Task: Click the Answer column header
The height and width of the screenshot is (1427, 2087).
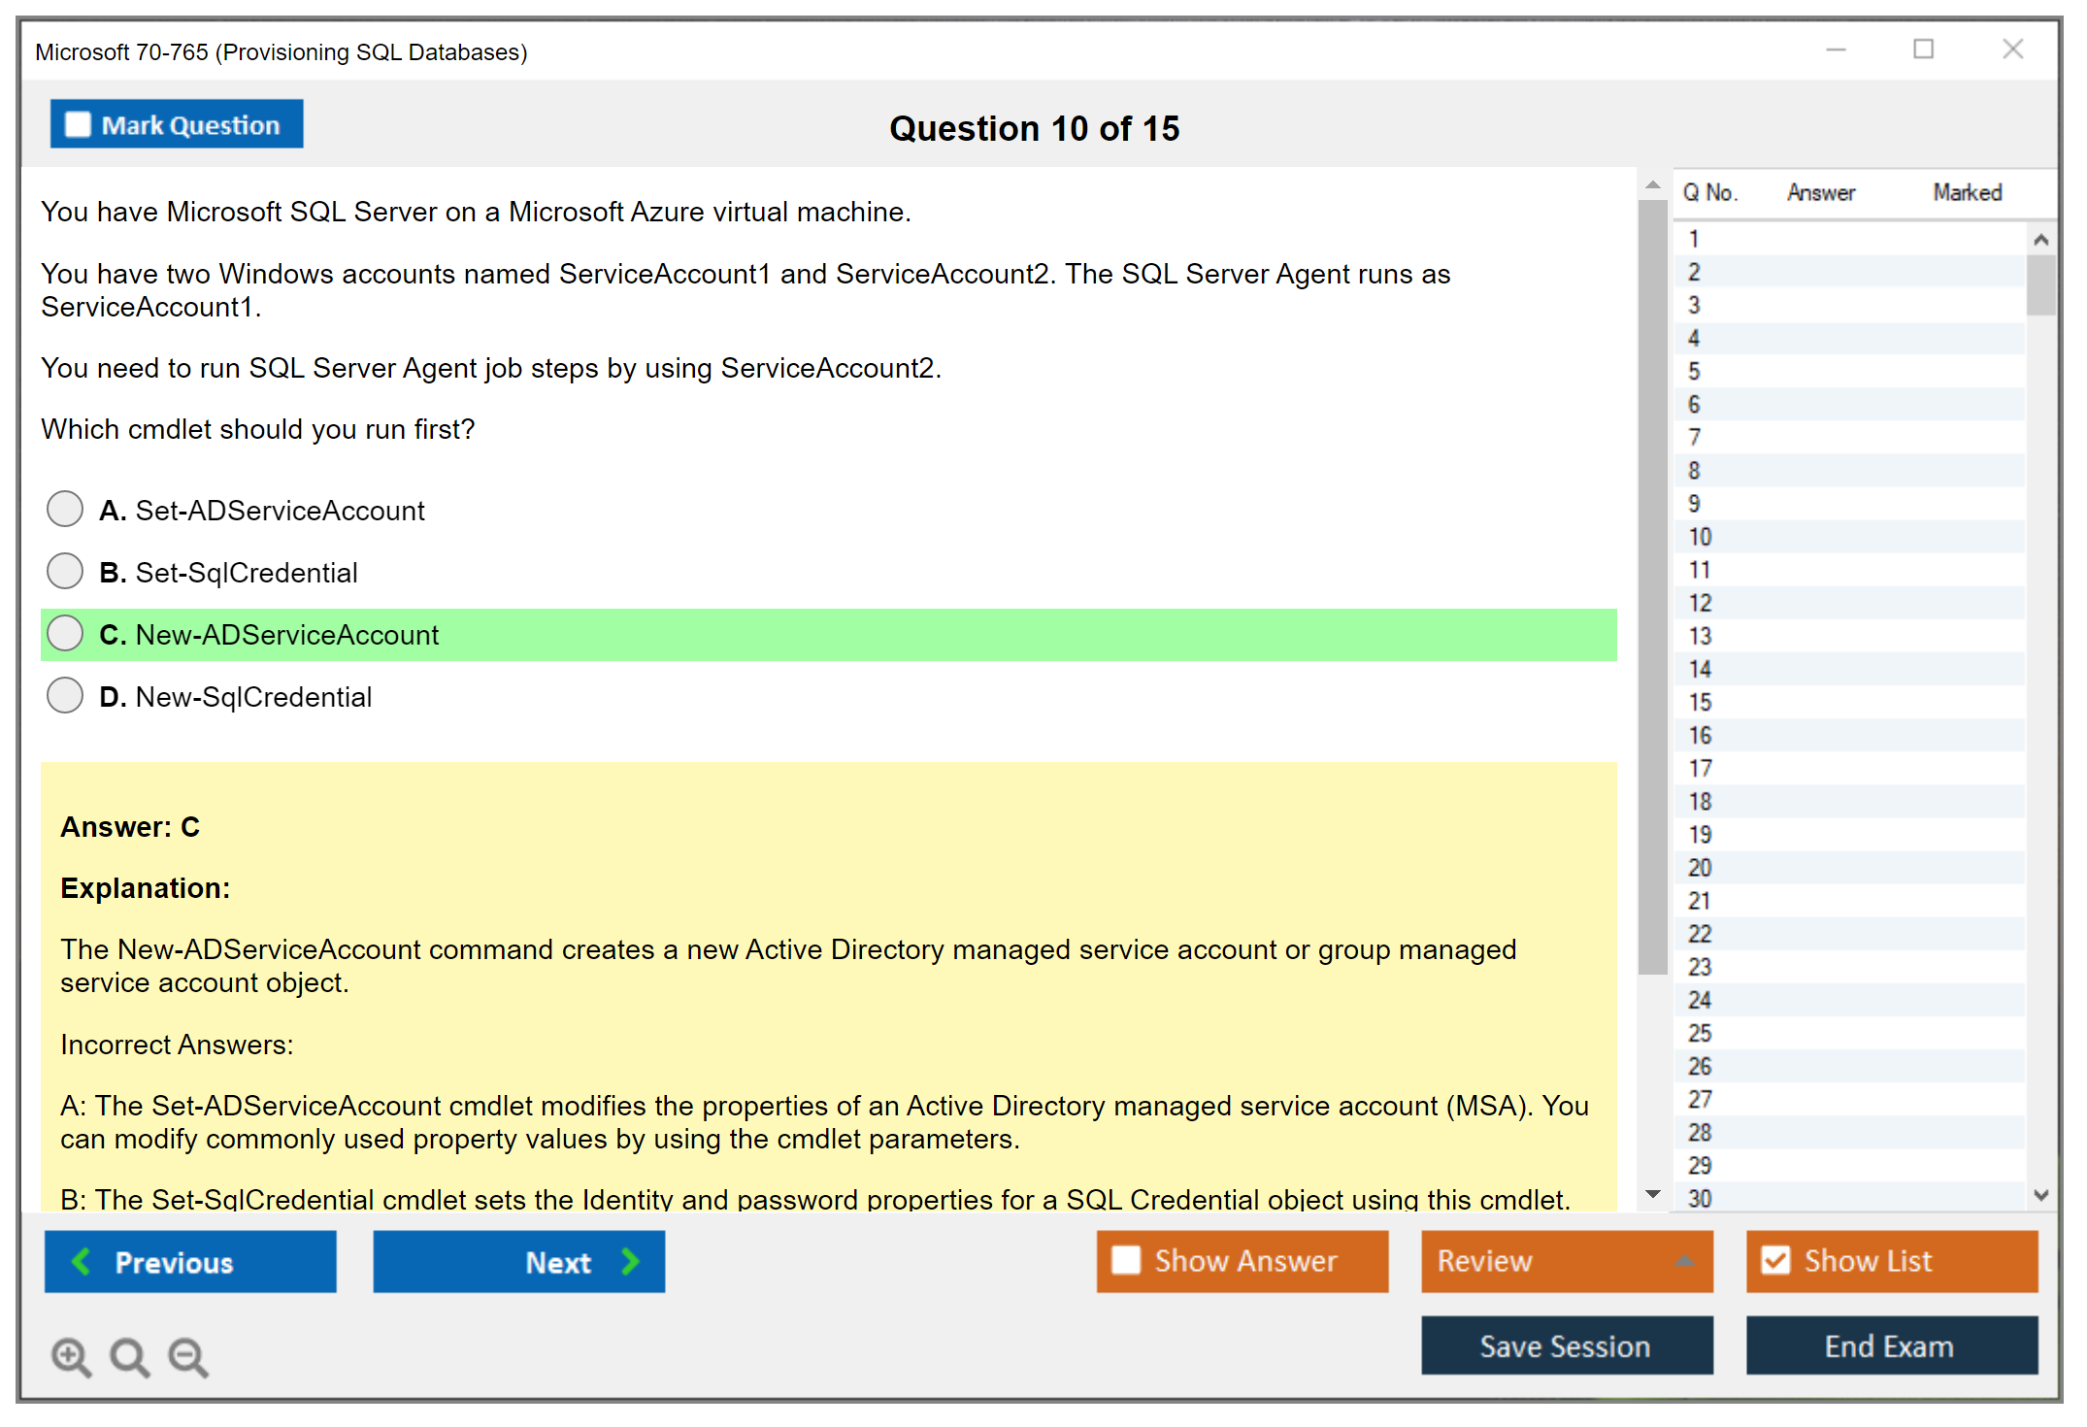Action: [x=1820, y=192]
